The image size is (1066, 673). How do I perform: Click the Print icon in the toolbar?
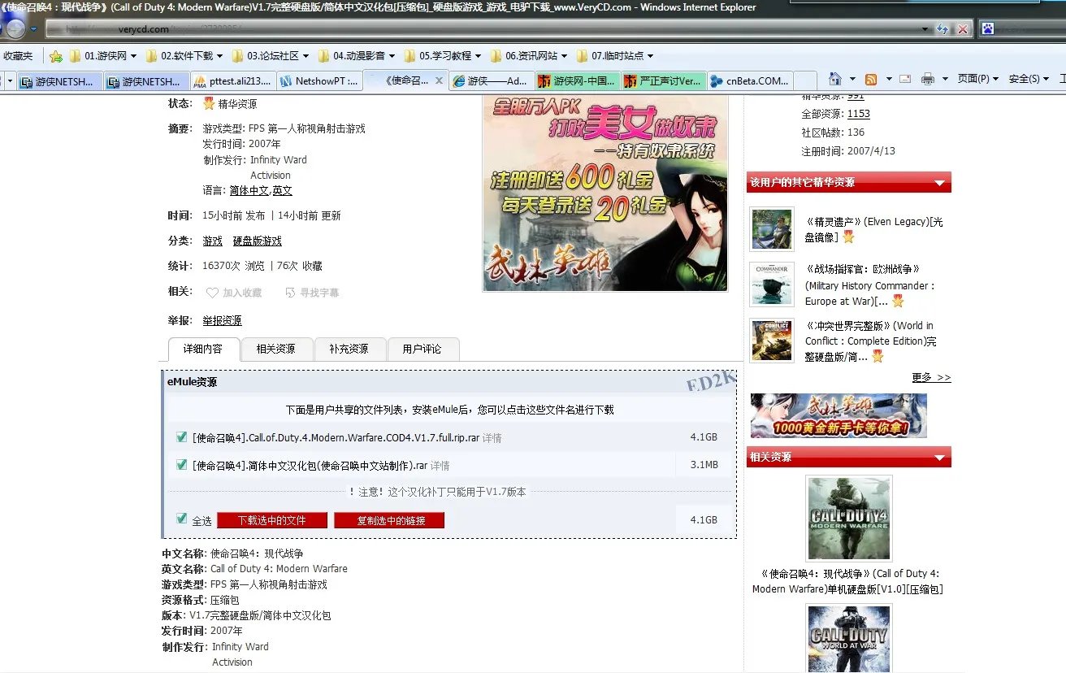pyautogui.click(x=927, y=79)
